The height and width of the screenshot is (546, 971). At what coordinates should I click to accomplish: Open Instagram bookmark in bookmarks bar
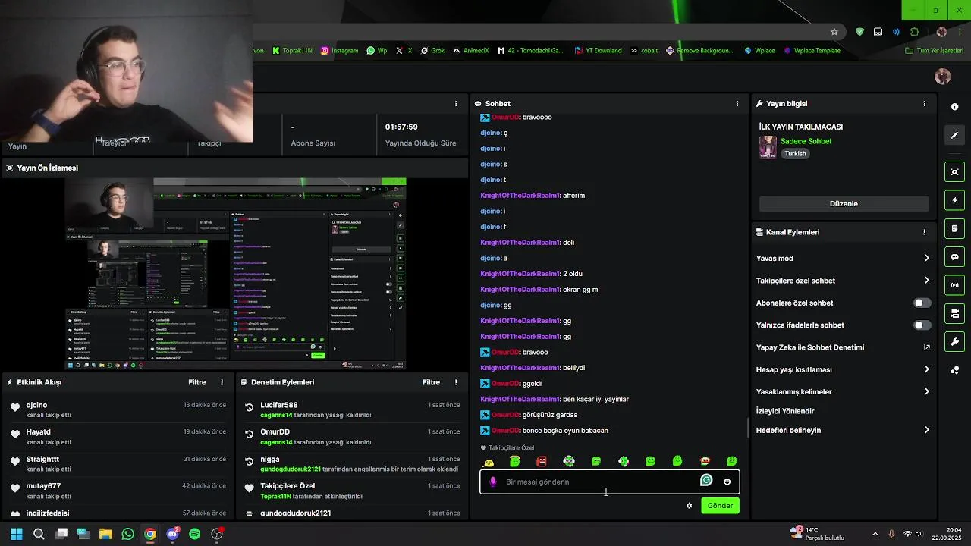pyautogui.click(x=339, y=50)
